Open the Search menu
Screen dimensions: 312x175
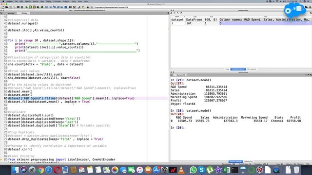coord(28,1)
